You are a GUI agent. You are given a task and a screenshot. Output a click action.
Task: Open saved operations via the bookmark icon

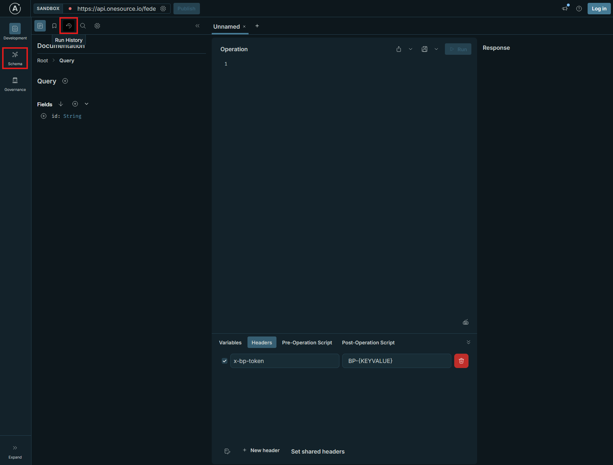click(54, 25)
